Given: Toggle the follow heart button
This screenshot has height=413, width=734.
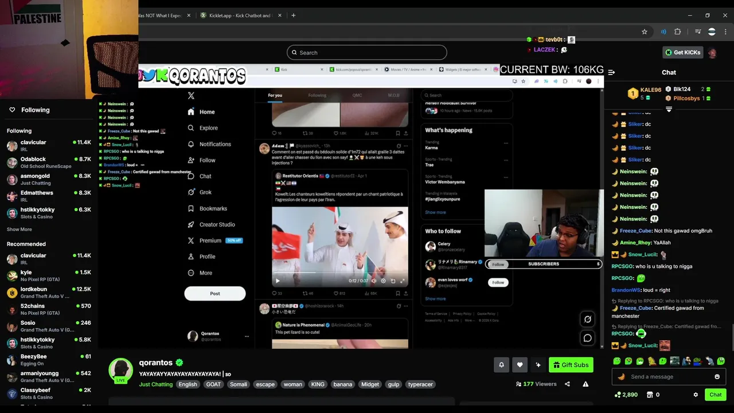Looking at the screenshot, I should [x=520, y=365].
